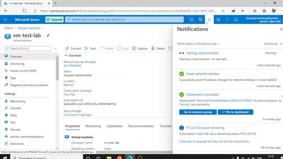
Task: Click Pin to dashboard button
Action: [x=235, y=112]
